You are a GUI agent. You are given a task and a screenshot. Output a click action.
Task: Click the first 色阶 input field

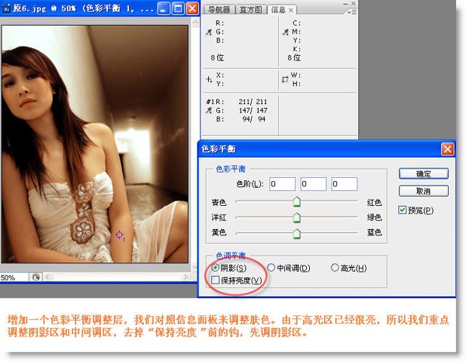click(x=283, y=184)
